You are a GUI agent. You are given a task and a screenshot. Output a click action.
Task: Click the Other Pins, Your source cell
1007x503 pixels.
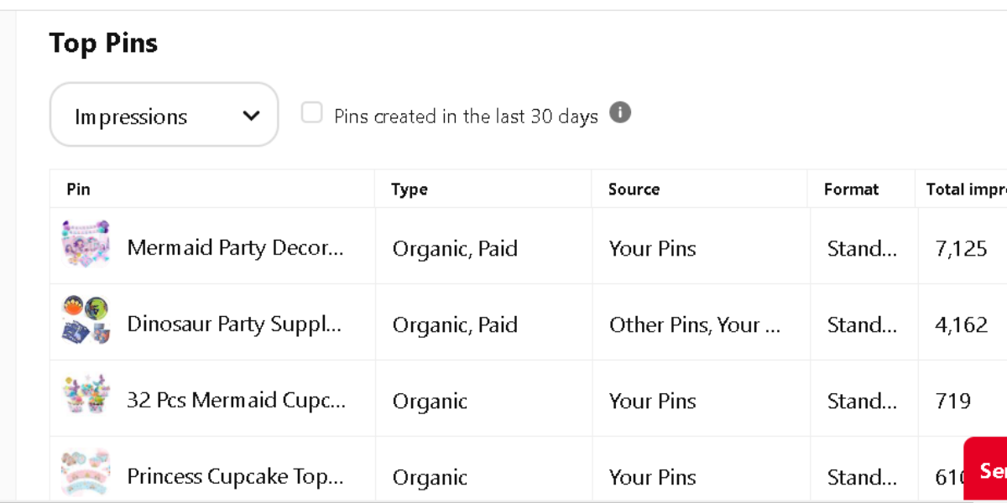695,325
